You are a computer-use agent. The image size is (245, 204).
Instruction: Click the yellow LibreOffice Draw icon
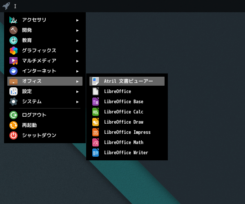tap(96, 122)
